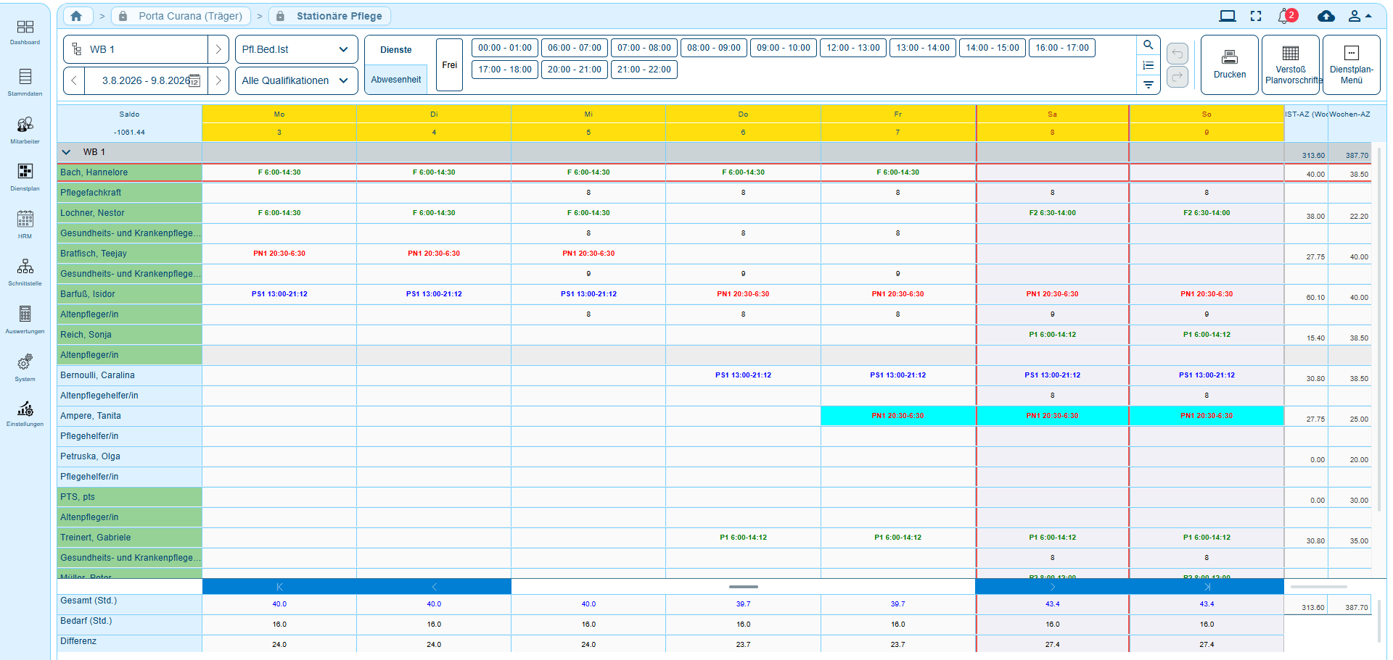Image resolution: width=1393 pixels, height=660 pixels.
Task: Go to the next week arrow
Action: pos(218,80)
